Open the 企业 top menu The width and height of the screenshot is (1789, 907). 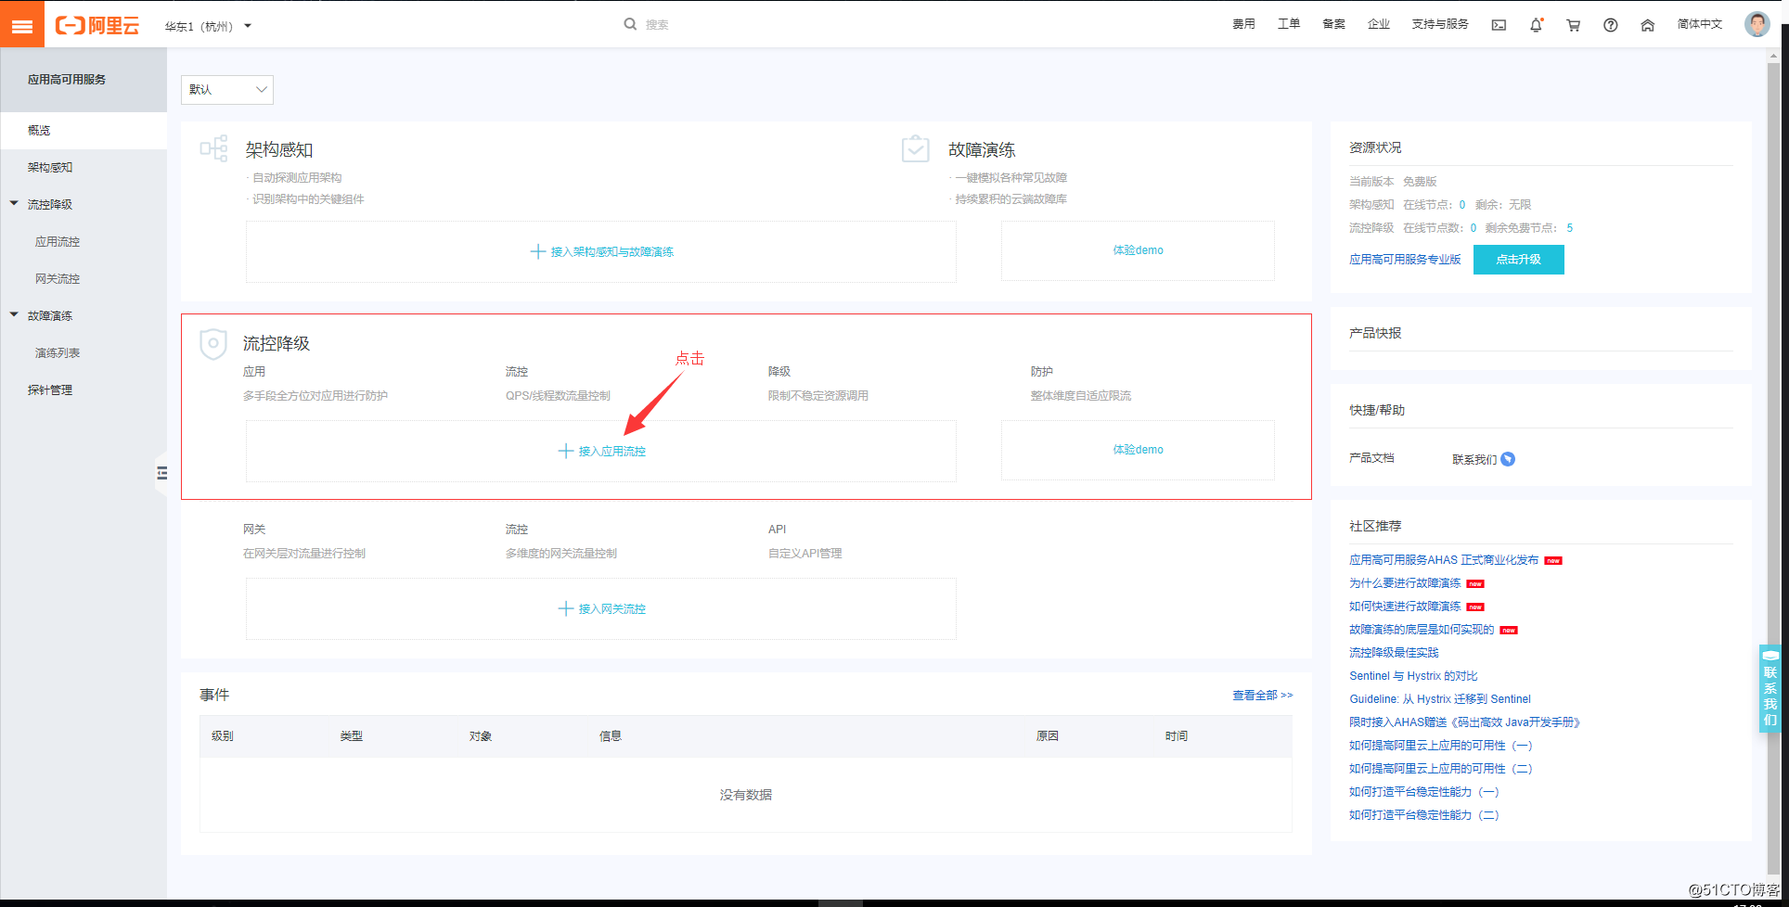click(1379, 24)
